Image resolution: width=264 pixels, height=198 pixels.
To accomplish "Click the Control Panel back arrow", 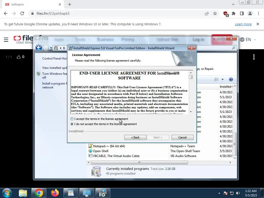I will 39,48.
